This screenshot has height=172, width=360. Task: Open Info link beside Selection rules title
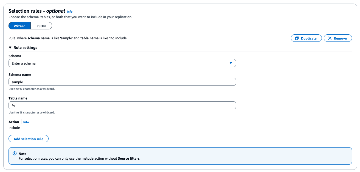point(70,12)
